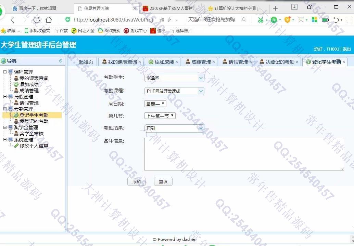
Task: Open the 游戏中心 bookmark
Action: click(135, 31)
